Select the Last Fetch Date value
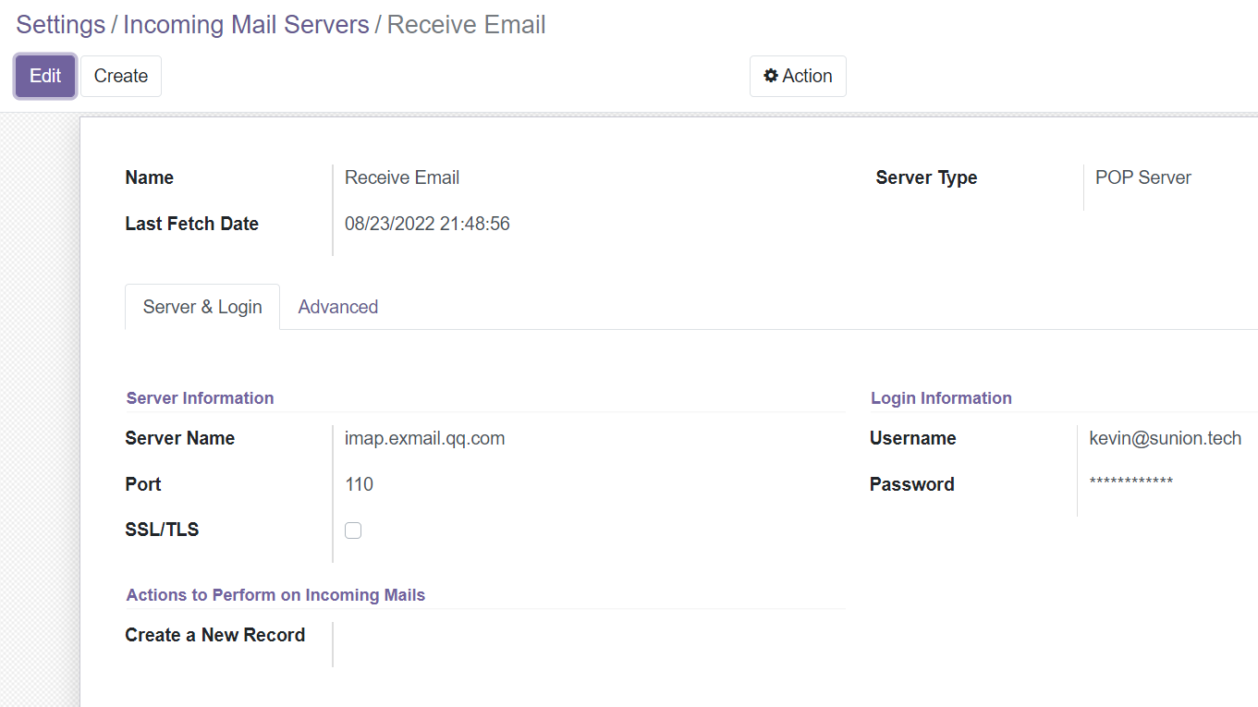Screen dimensions: 1258x707 coord(427,224)
